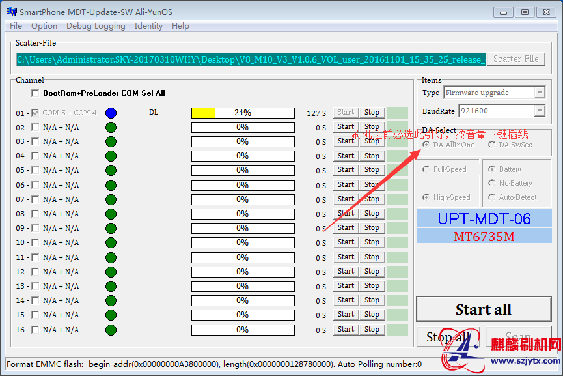Check the channel 16 checkbox
Image resolution: width=563 pixels, height=376 pixels.
coord(35,330)
